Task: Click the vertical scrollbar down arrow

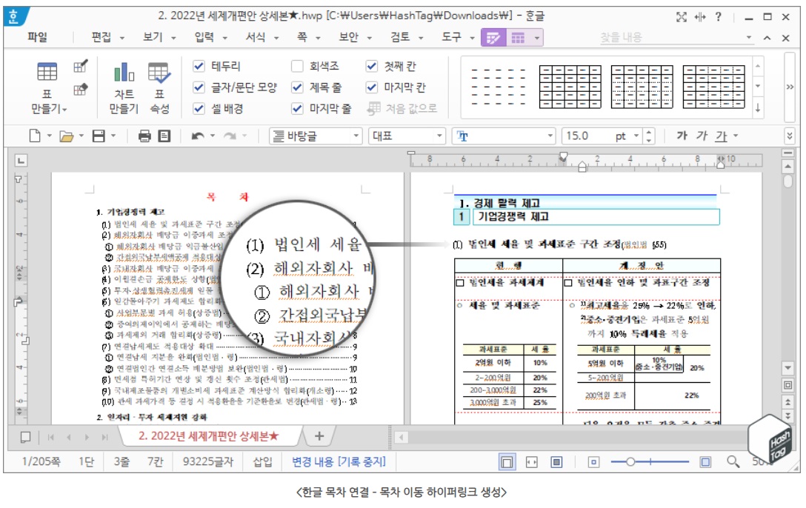Action: 787,368
